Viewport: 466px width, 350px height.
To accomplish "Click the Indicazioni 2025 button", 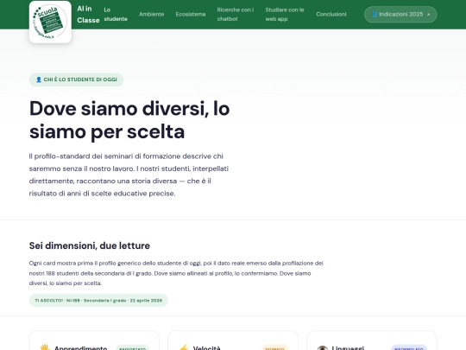I will point(400,15).
